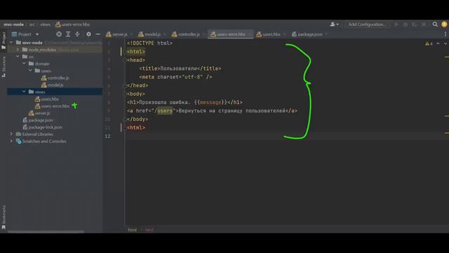Viewport: 449px width, 253px height.
Task: Open Project panel gear options
Action: [88, 34]
